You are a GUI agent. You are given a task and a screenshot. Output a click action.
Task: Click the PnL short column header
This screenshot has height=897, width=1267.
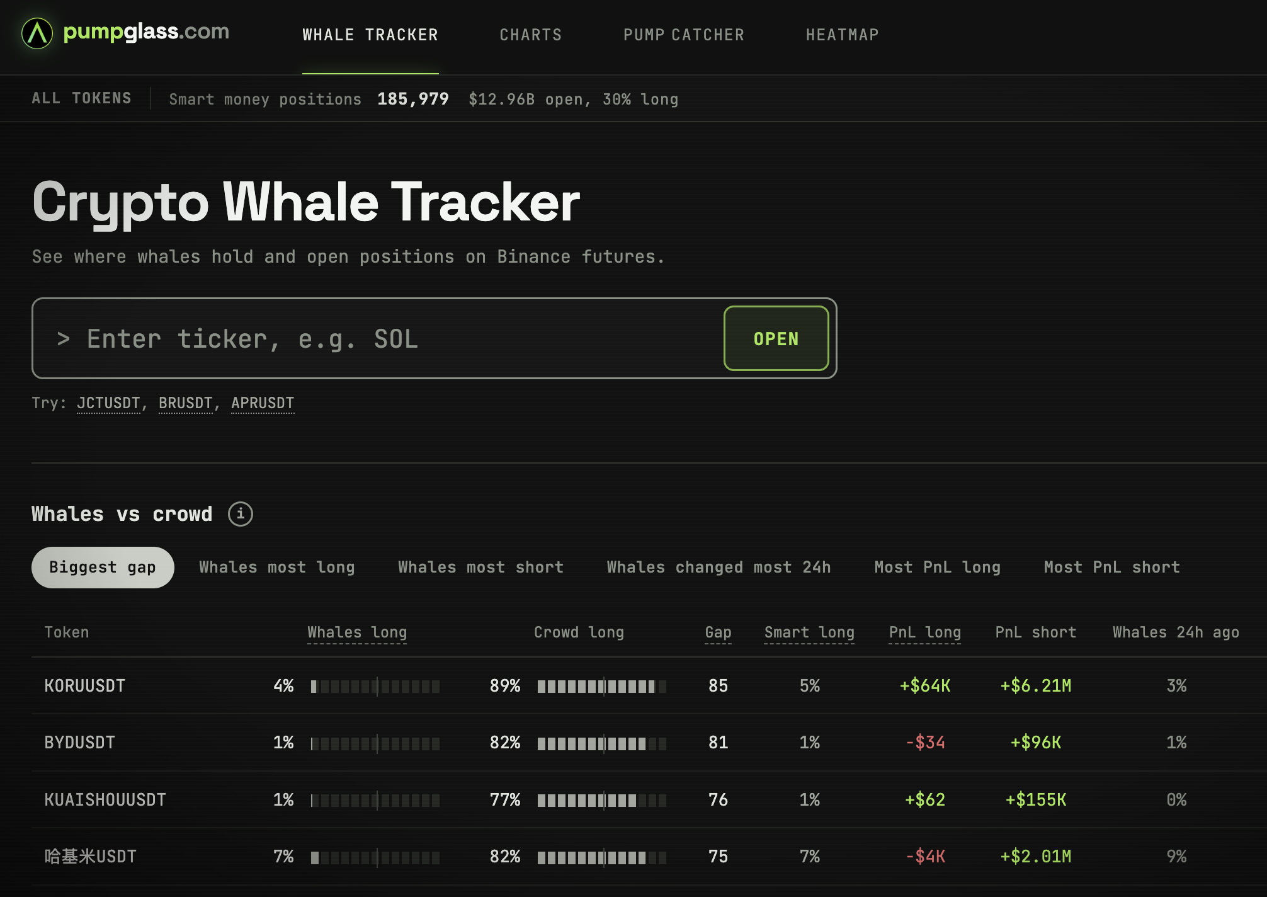click(1036, 632)
